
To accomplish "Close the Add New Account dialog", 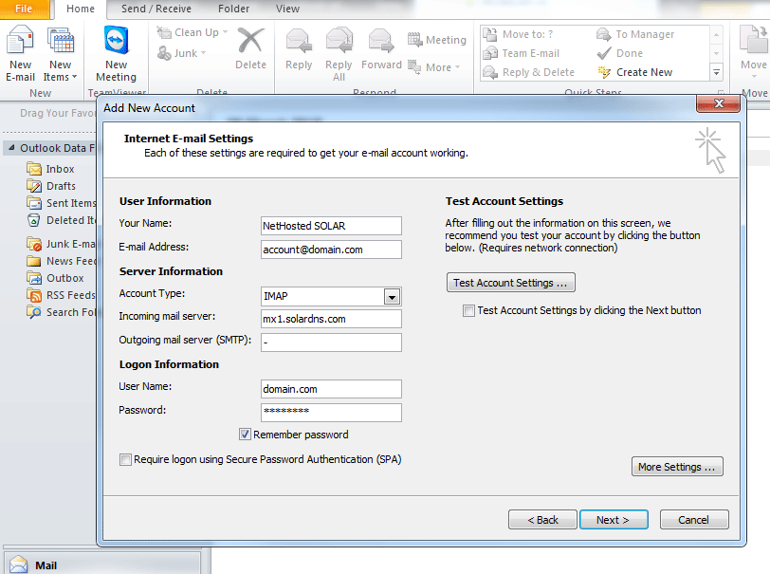I will (718, 103).
